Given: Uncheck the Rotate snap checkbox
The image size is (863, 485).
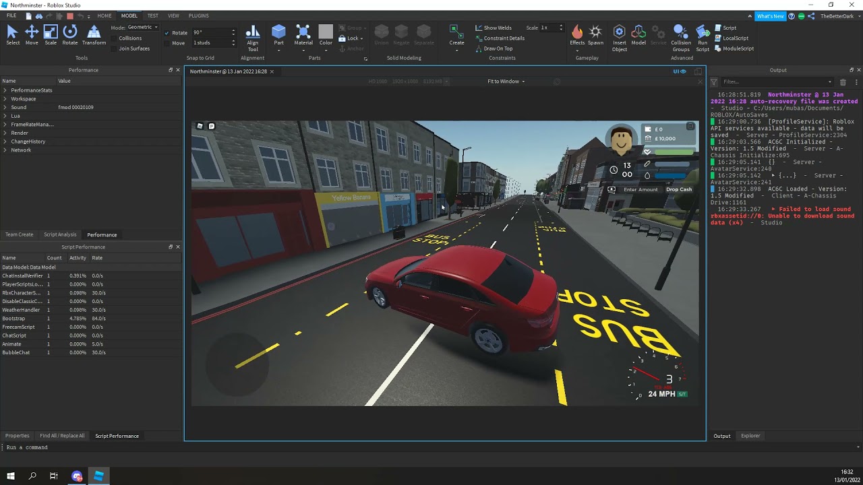Looking at the screenshot, I should tap(167, 32).
